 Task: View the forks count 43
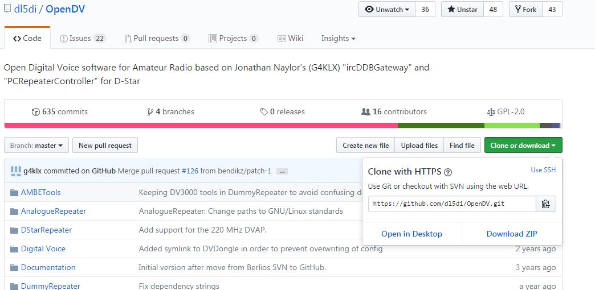pyautogui.click(x=552, y=10)
